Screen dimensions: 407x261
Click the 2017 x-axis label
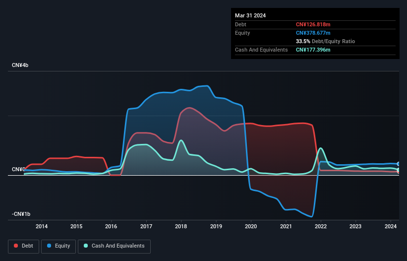[x=146, y=226]
